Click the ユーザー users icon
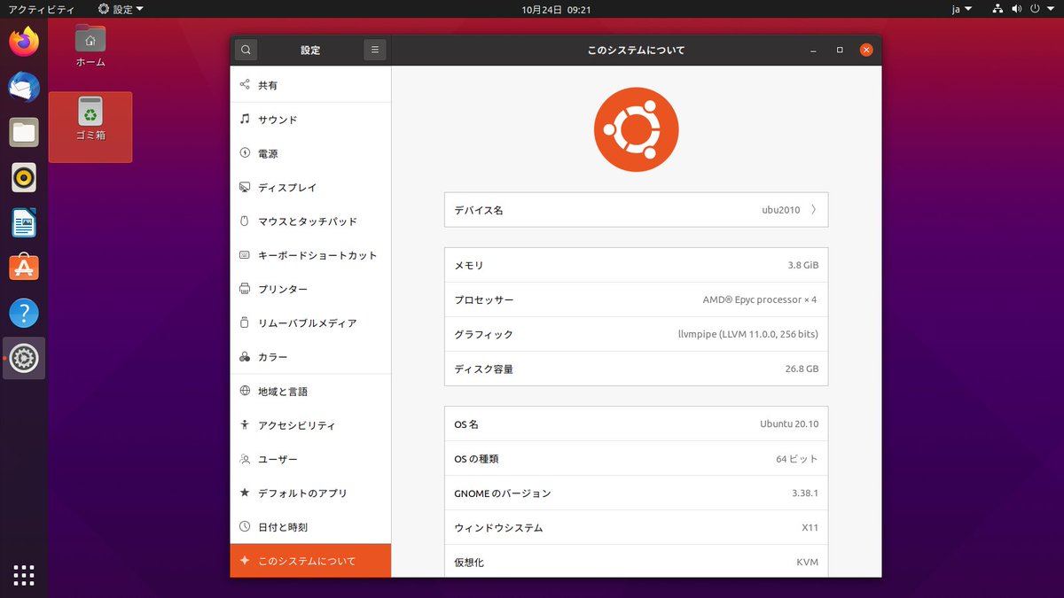This screenshot has width=1064, height=598. pyautogui.click(x=245, y=459)
